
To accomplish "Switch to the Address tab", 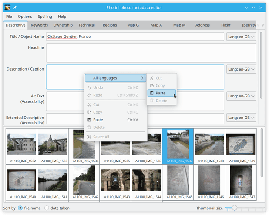I will tap(202, 25).
